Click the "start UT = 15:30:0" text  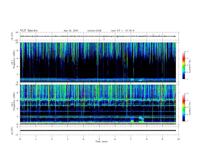123,31
